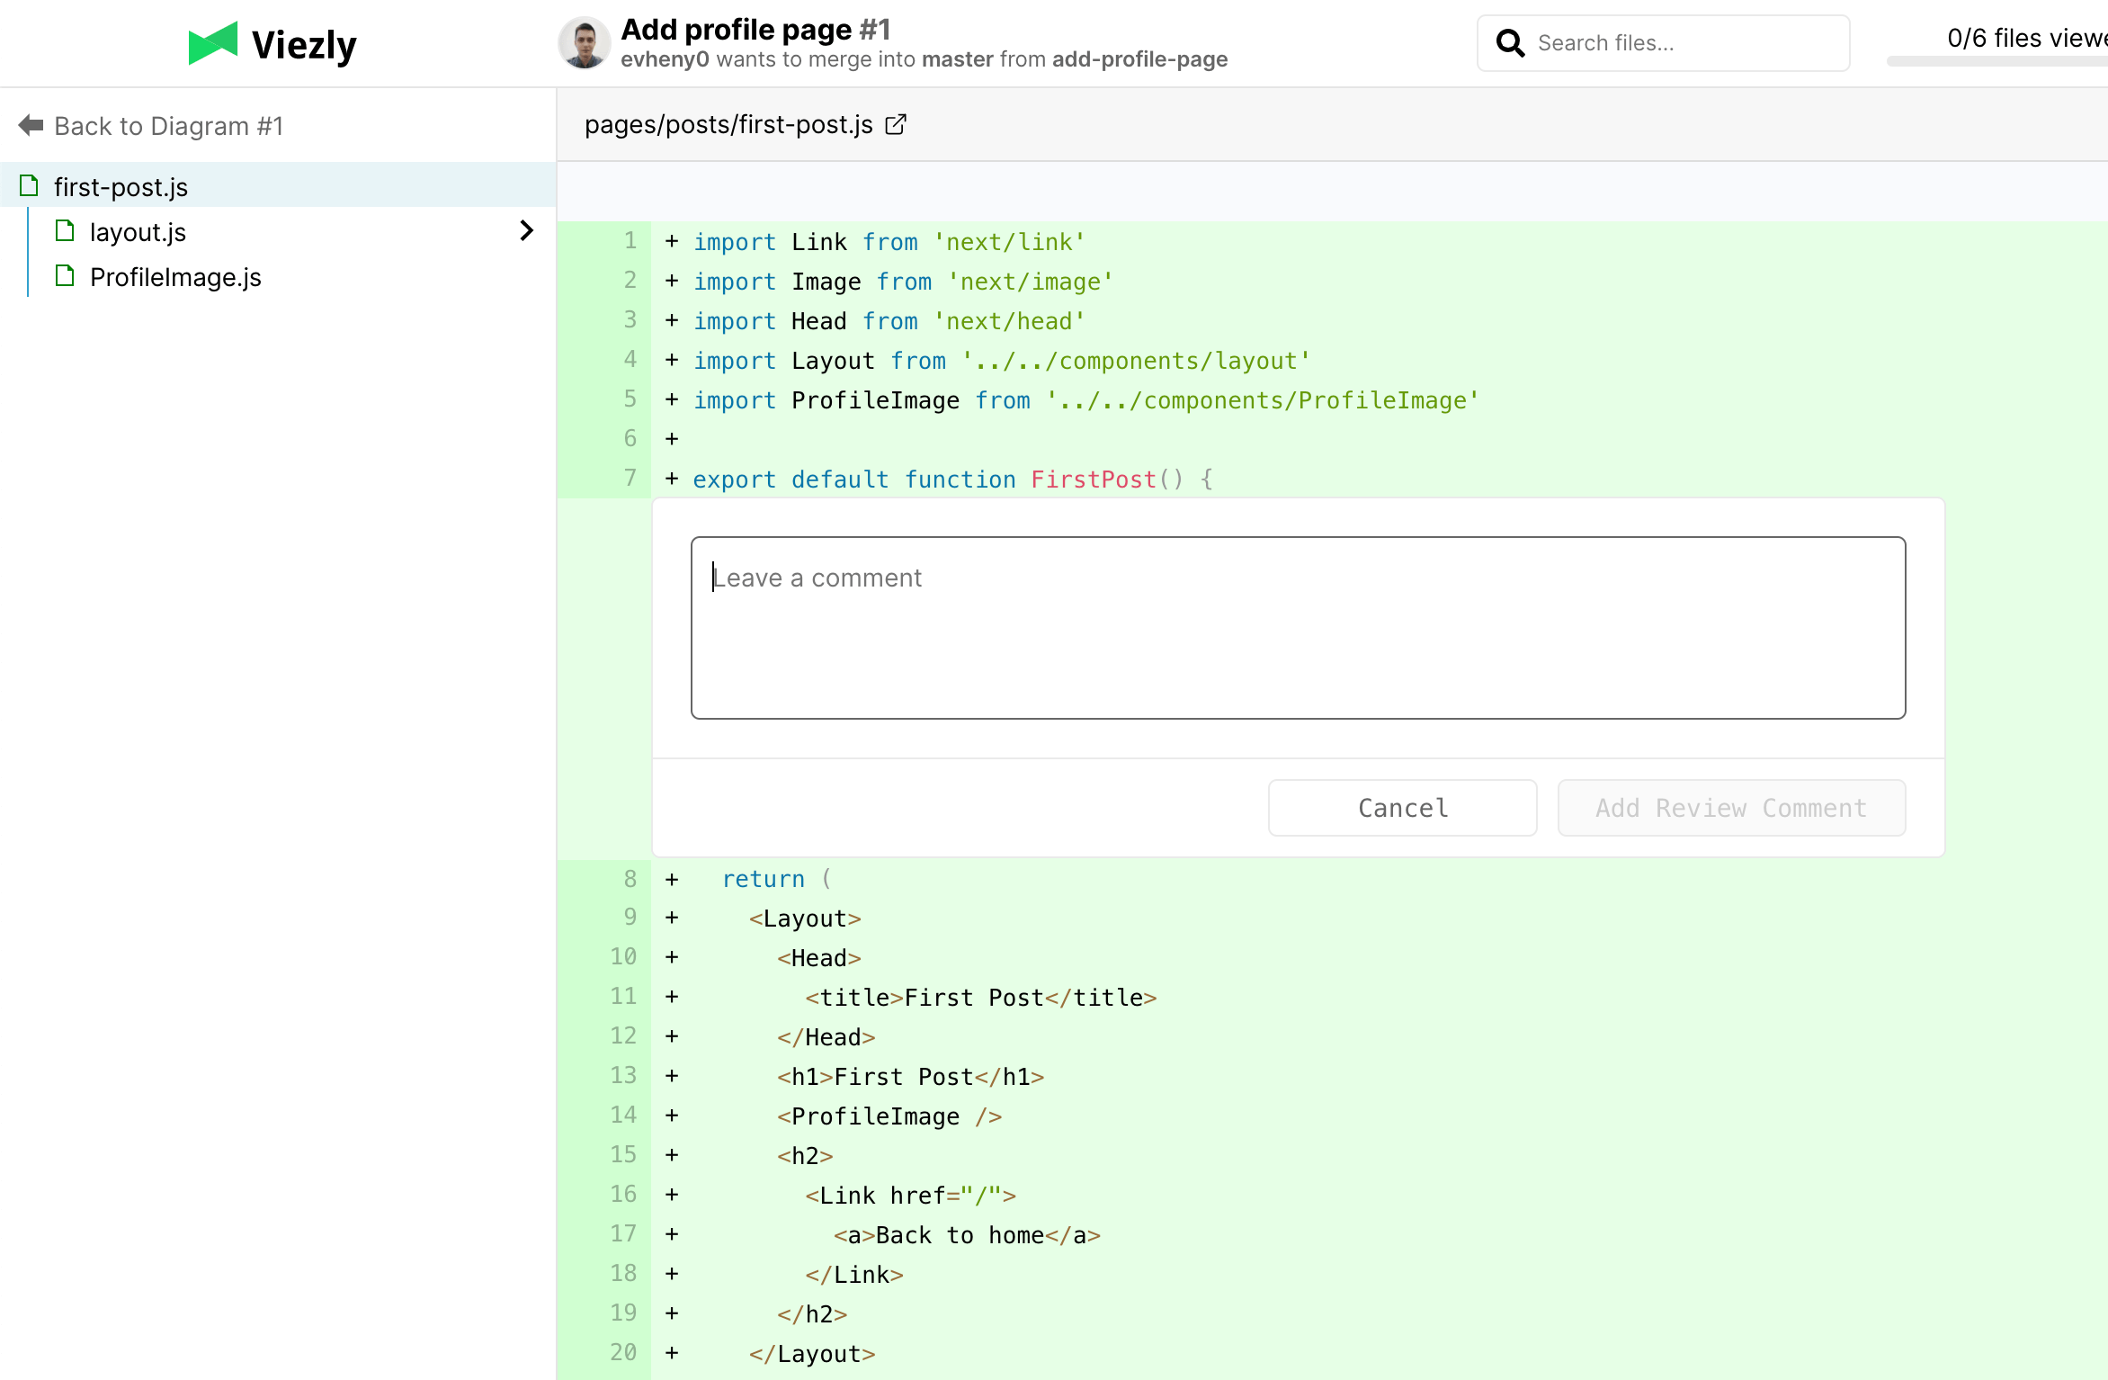Click the files viewed progress bar
Viewport: 2108px width, 1380px height.
click(1996, 61)
